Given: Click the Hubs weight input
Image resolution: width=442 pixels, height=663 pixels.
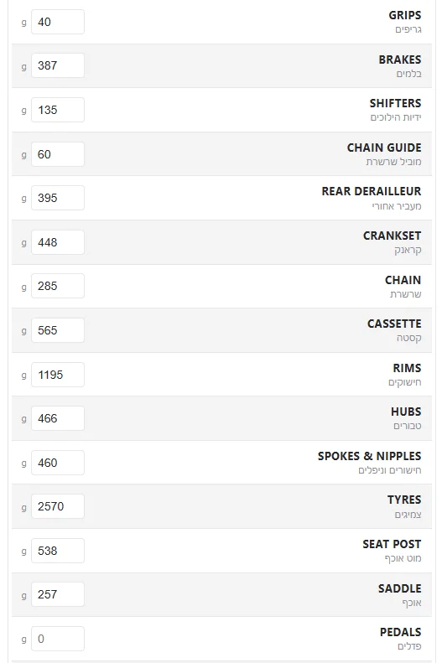Looking at the screenshot, I should tap(58, 418).
